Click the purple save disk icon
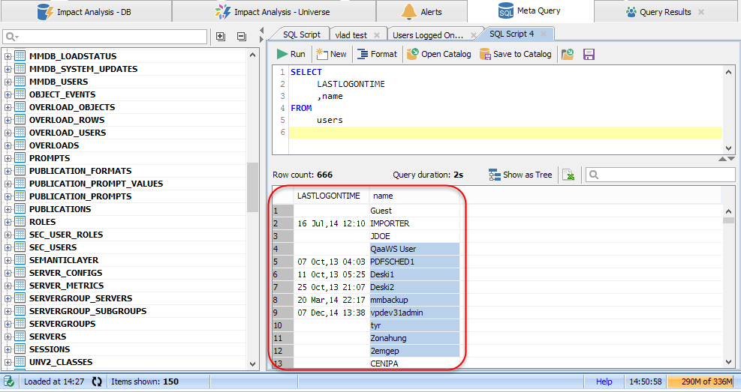741x392 pixels. coord(589,54)
